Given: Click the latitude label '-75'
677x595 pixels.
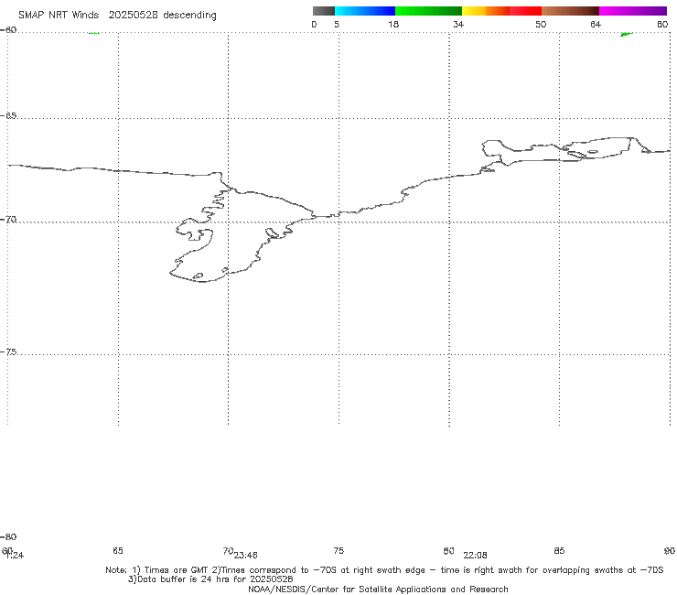Looking at the screenshot, I should 8,352.
